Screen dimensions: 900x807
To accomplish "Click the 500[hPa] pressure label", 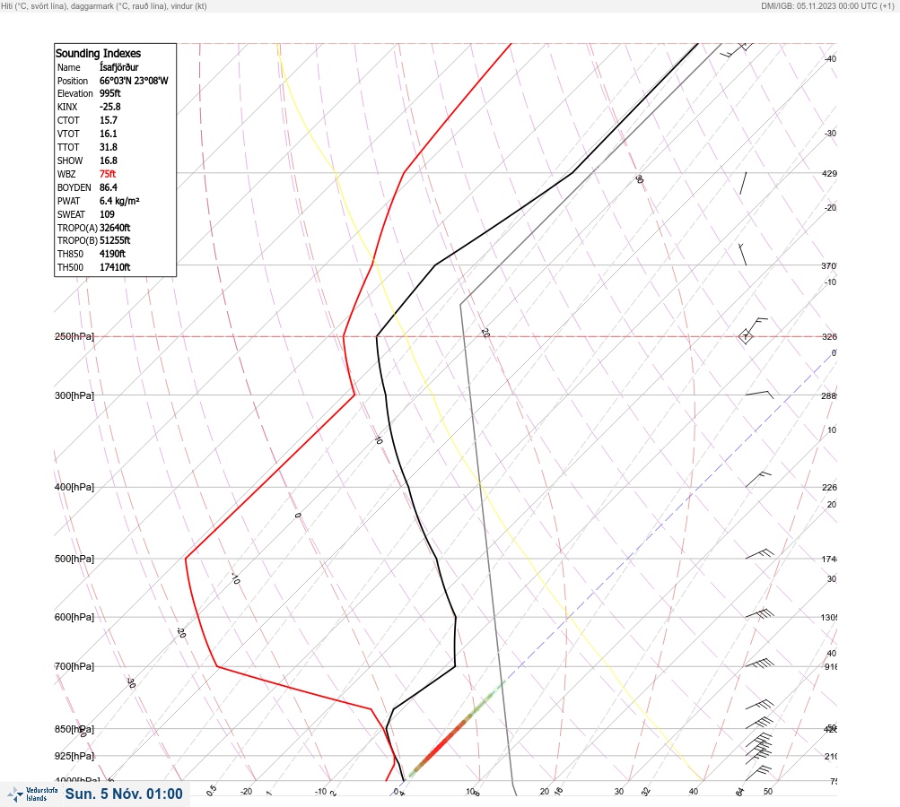I will pyautogui.click(x=74, y=559).
